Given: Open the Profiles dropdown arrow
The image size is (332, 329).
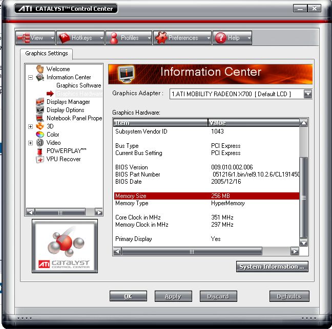Looking at the screenshot, I should [x=149, y=38].
